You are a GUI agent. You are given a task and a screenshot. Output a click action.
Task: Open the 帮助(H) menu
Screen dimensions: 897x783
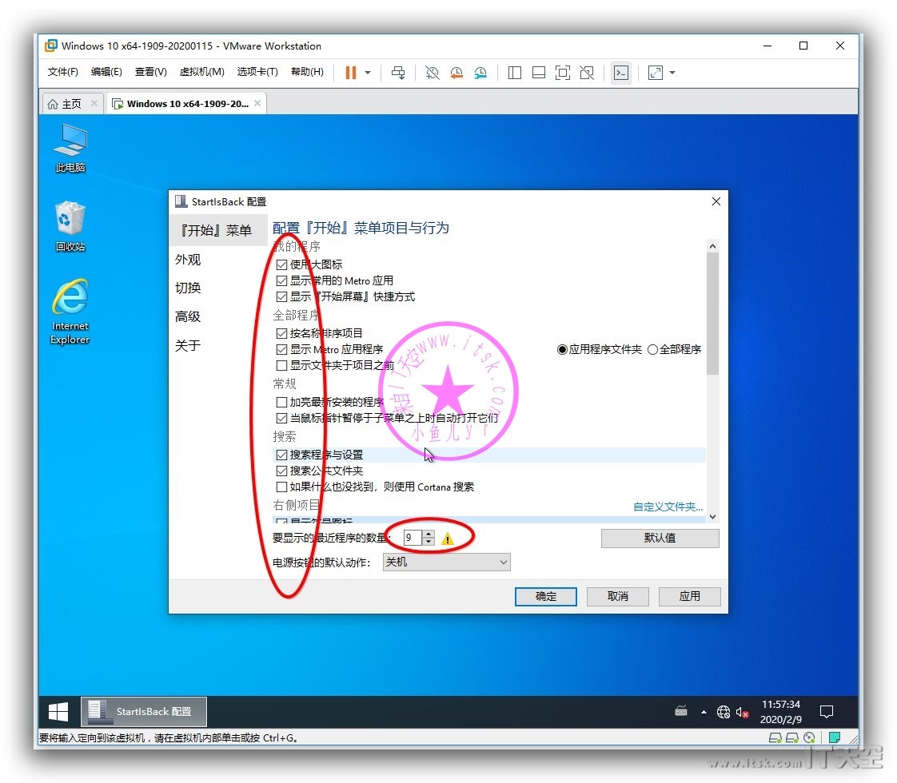pos(307,72)
